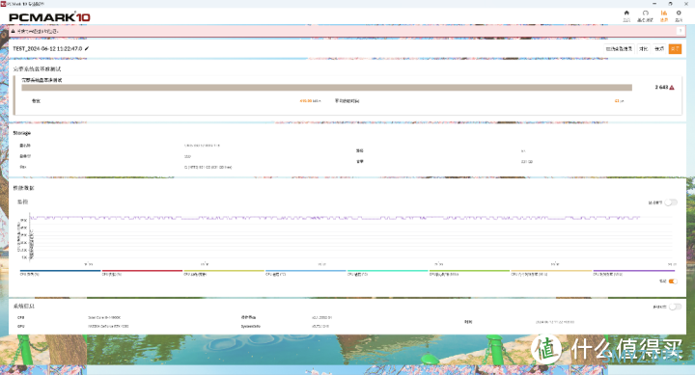Screen dimensions: 695x375
Task: Click the orange button in the result header
Action: point(675,49)
